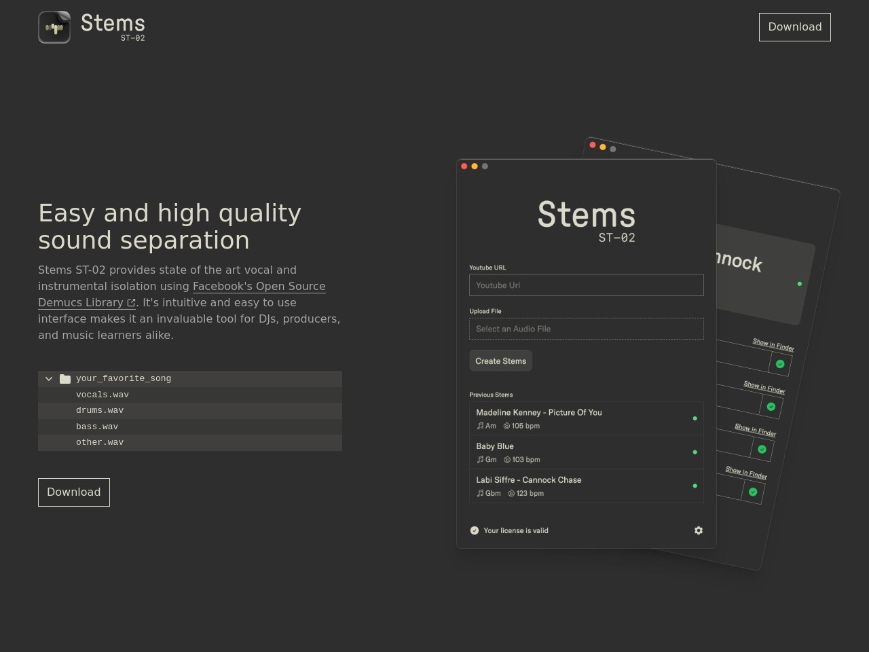Select the other.wav file row
Image resolution: width=869 pixels, height=652 pixels.
(190, 443)
